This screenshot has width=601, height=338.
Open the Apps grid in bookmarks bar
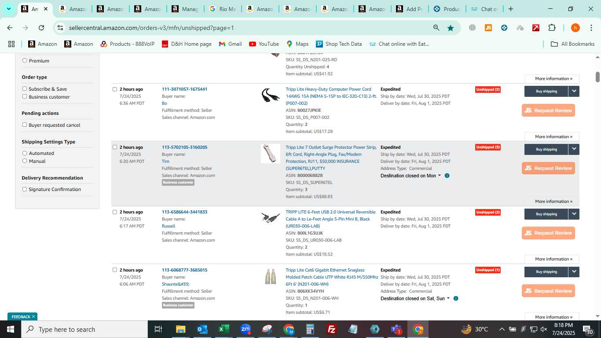coord(11,44)
